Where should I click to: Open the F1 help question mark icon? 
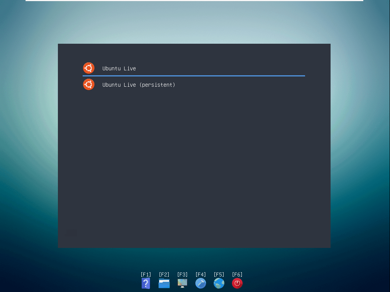pyautogui.click(x=146, y=283)
